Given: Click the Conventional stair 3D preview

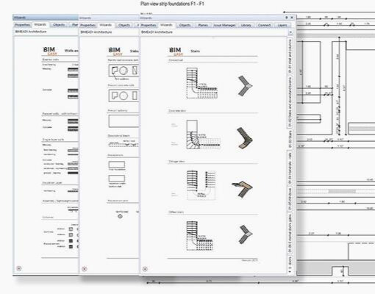Looking at the screenshot, I should (245, 86).
